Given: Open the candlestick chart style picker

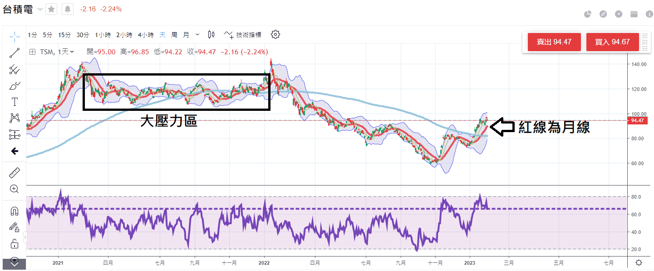Looking at the screenshot, I should pos(211,34).
